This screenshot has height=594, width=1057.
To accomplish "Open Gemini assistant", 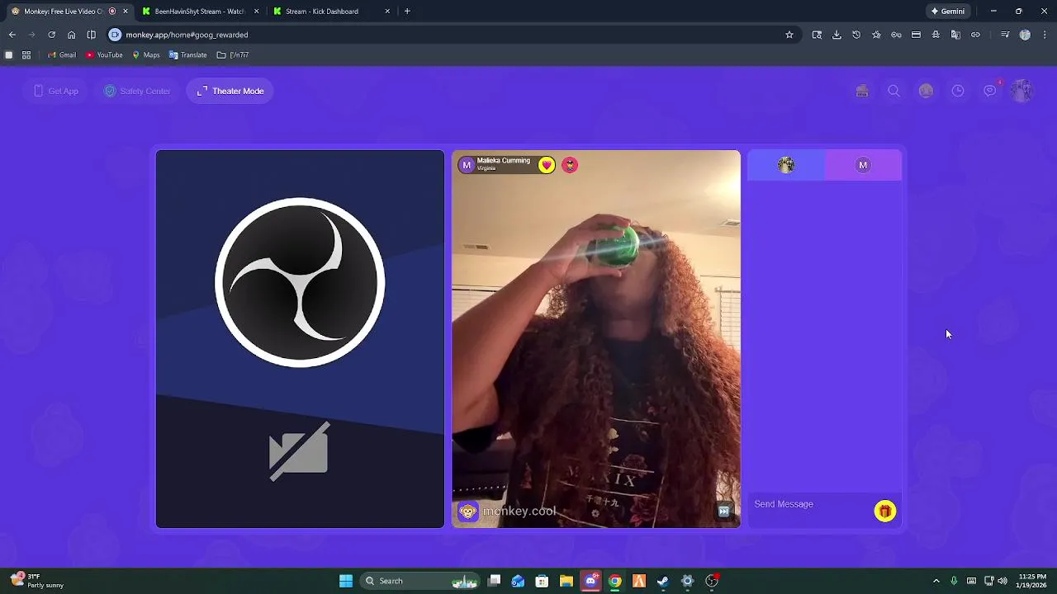I will click(x=947, y=12).
